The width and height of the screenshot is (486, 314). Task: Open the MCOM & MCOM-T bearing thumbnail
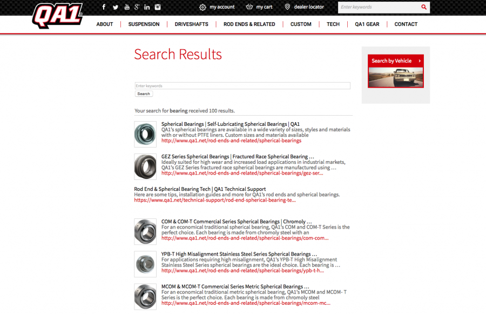[145, 297]
